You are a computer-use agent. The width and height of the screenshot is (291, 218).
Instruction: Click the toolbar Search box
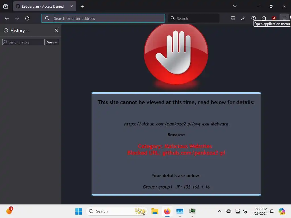point(194,18)
